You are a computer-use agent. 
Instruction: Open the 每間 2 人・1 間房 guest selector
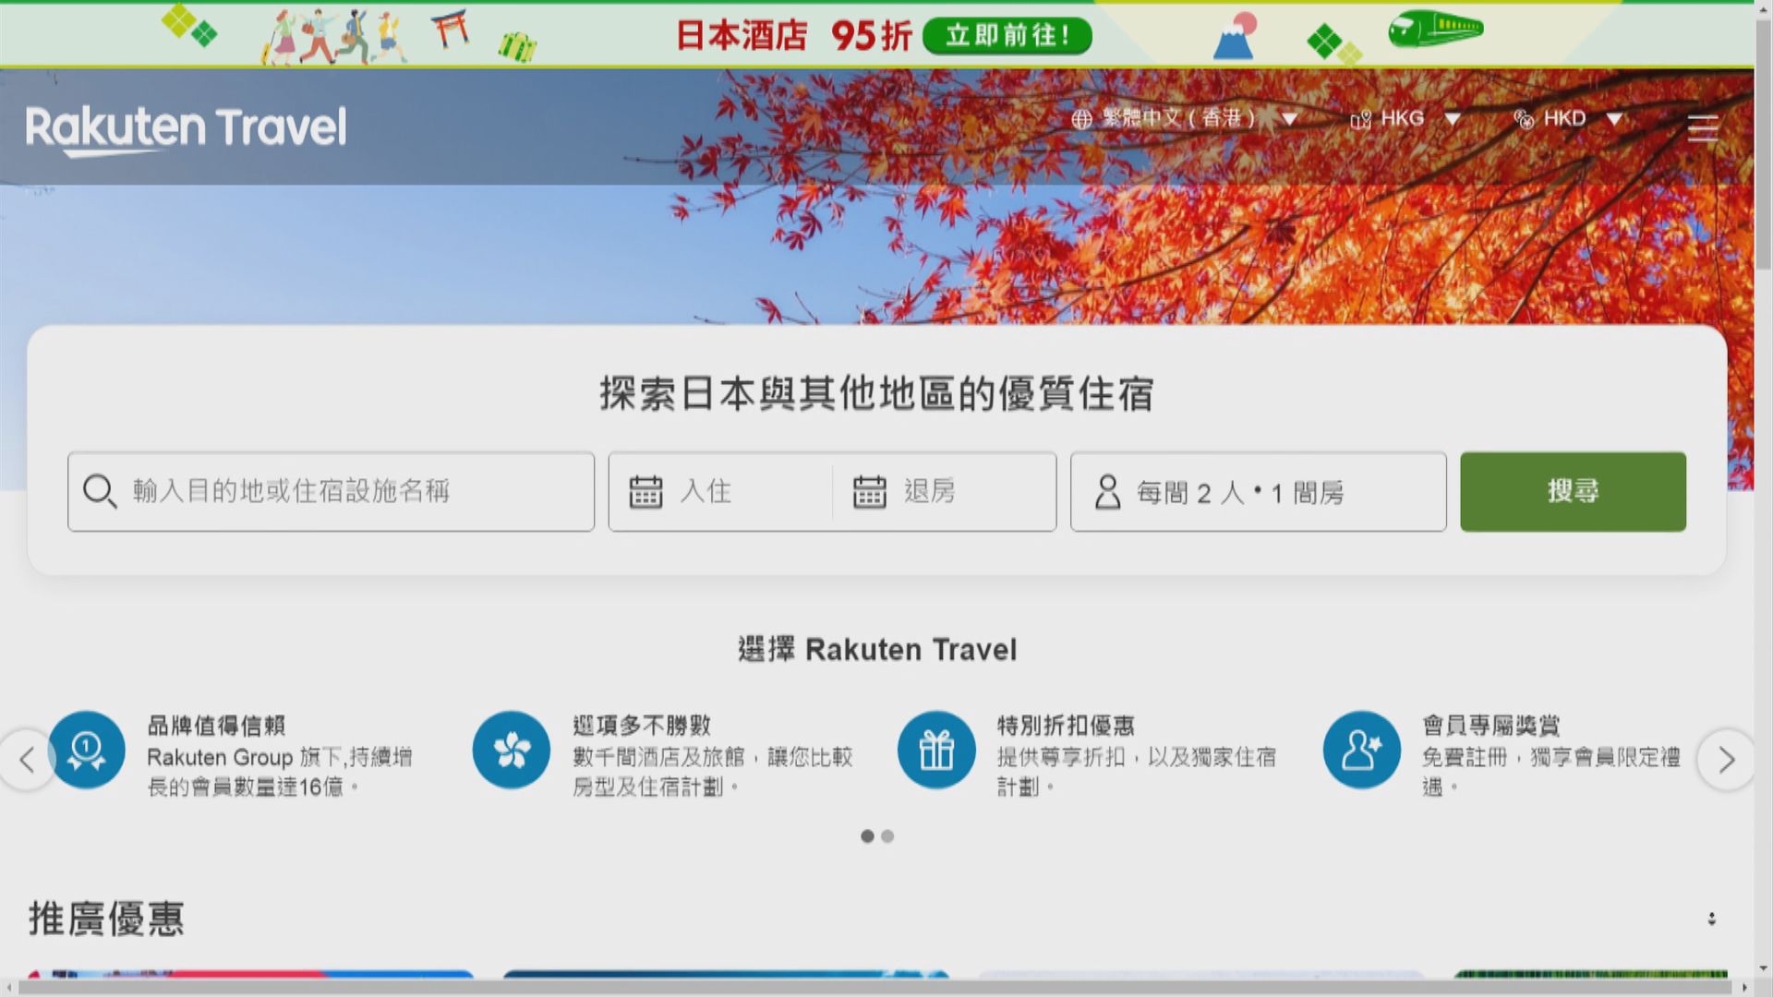coord(1259,491)
